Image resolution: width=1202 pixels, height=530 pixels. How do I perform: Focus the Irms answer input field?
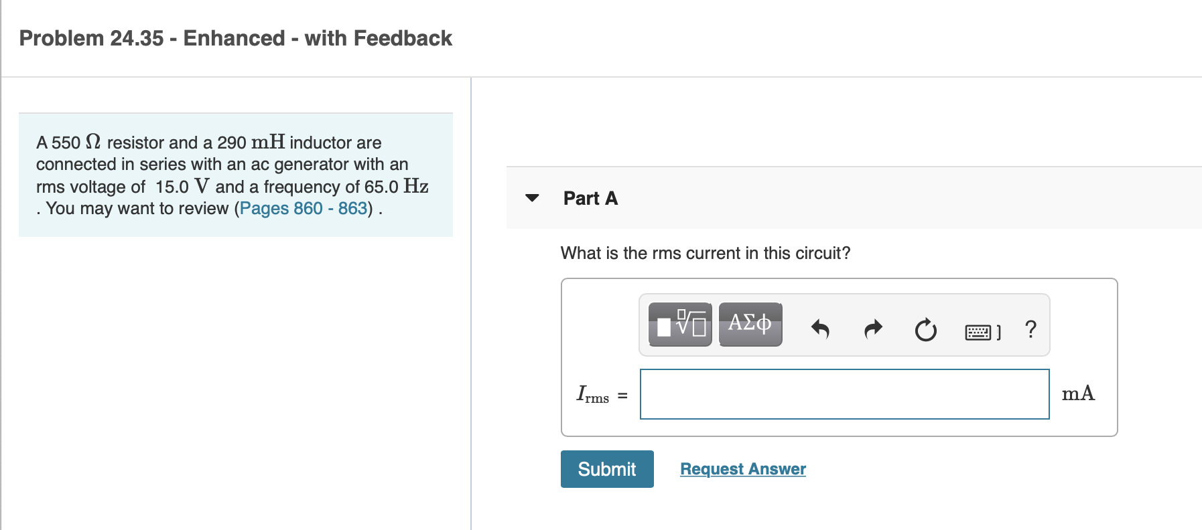(x=844, y=394)
